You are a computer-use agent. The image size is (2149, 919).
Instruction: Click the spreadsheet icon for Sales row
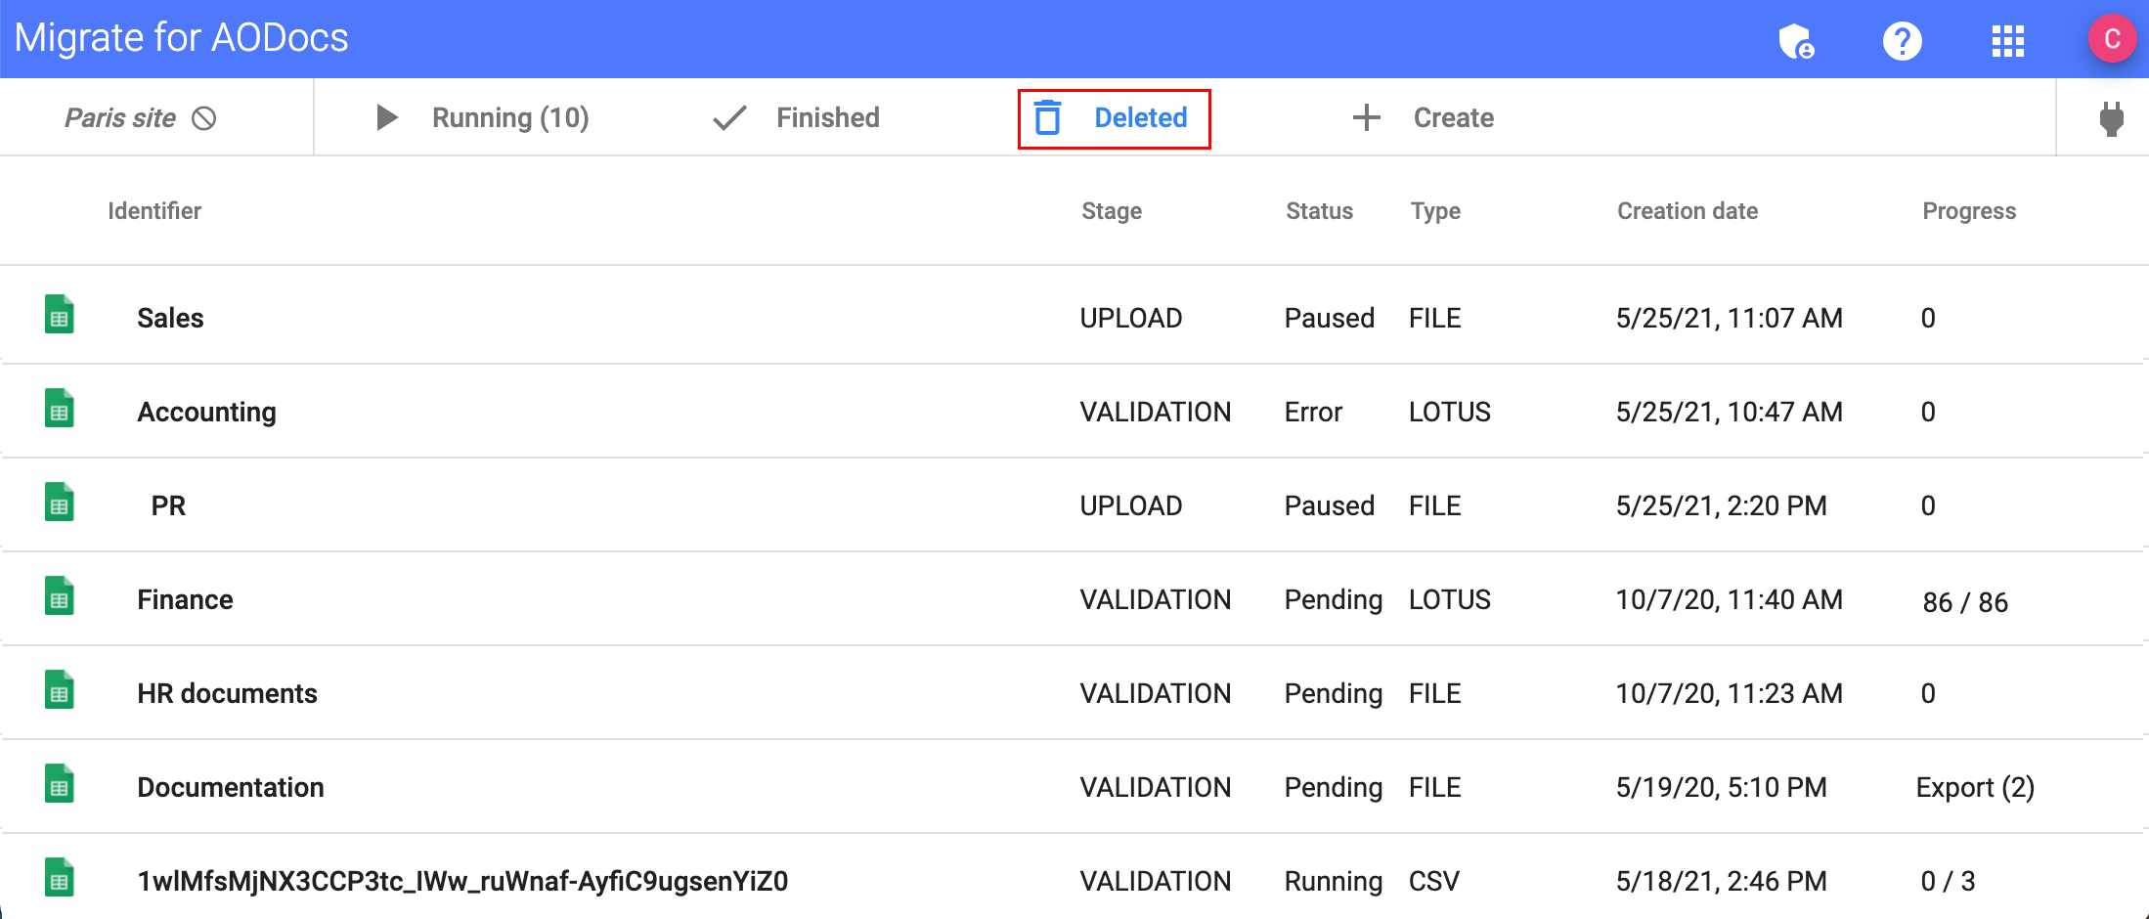pos(60,315)
